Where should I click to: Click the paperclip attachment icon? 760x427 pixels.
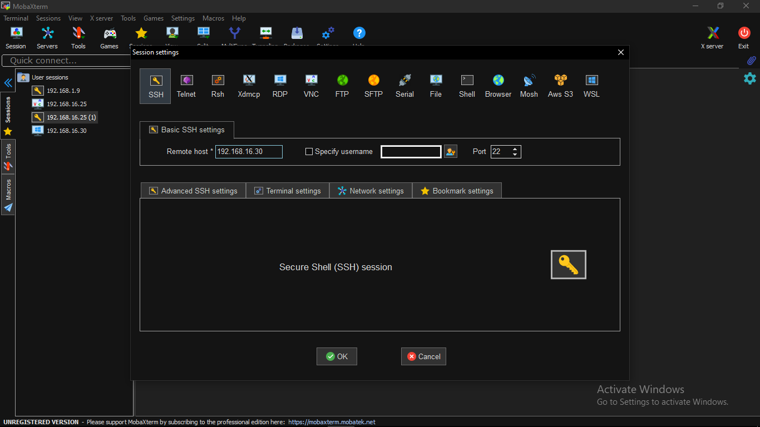(x=751, y=61)
